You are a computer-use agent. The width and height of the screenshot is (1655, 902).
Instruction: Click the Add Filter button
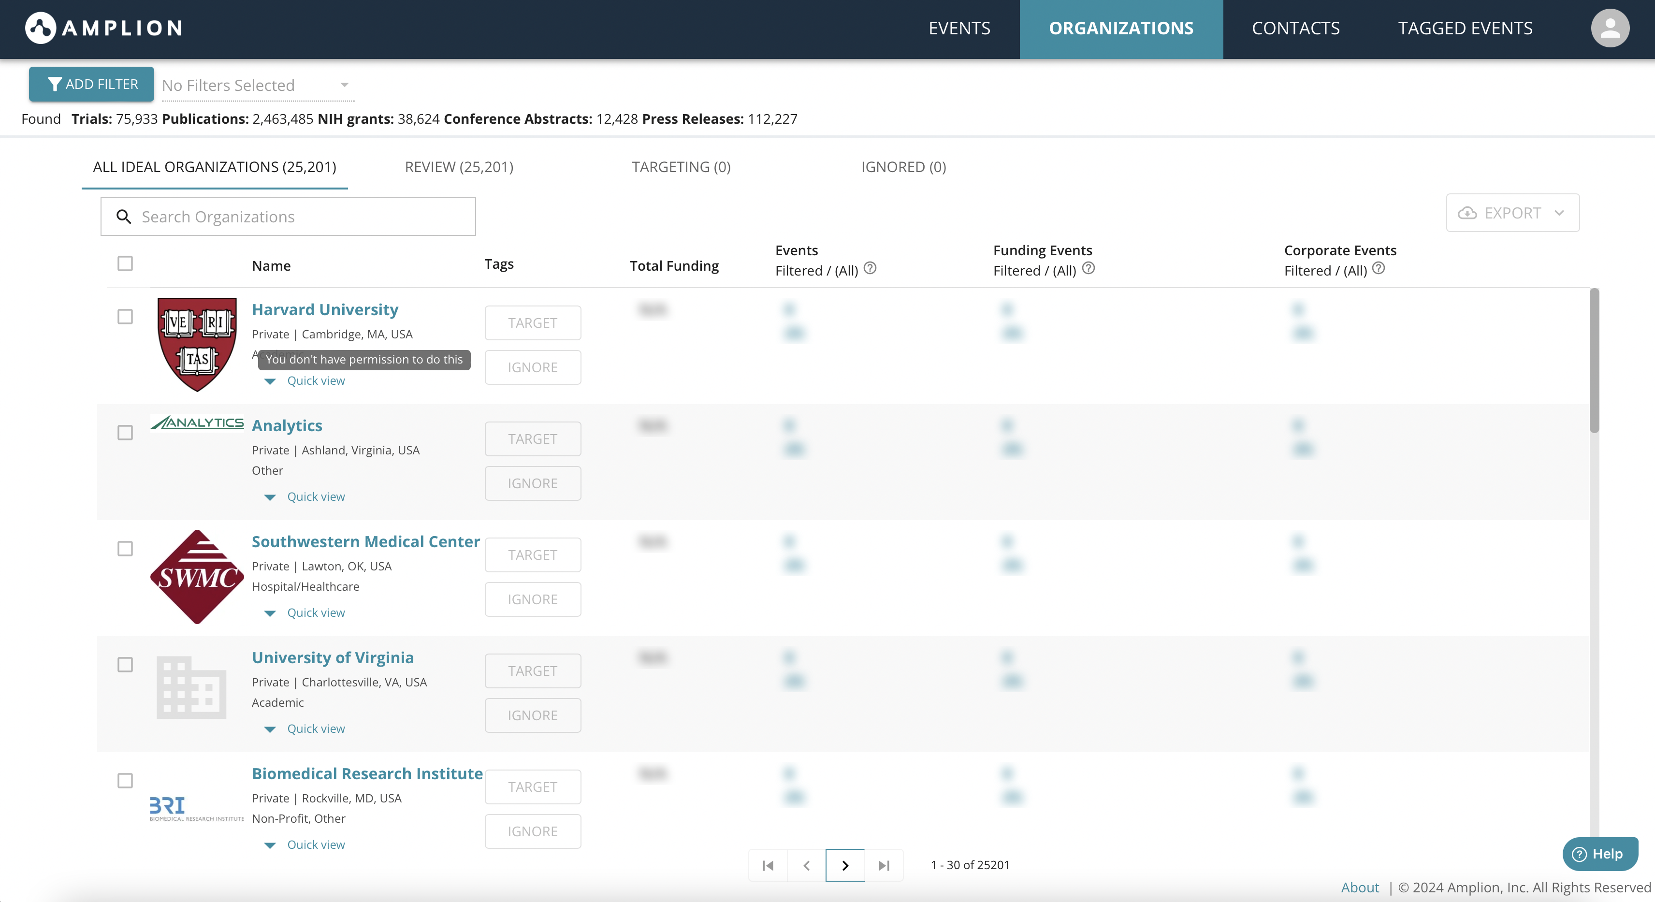coord(91,84)
